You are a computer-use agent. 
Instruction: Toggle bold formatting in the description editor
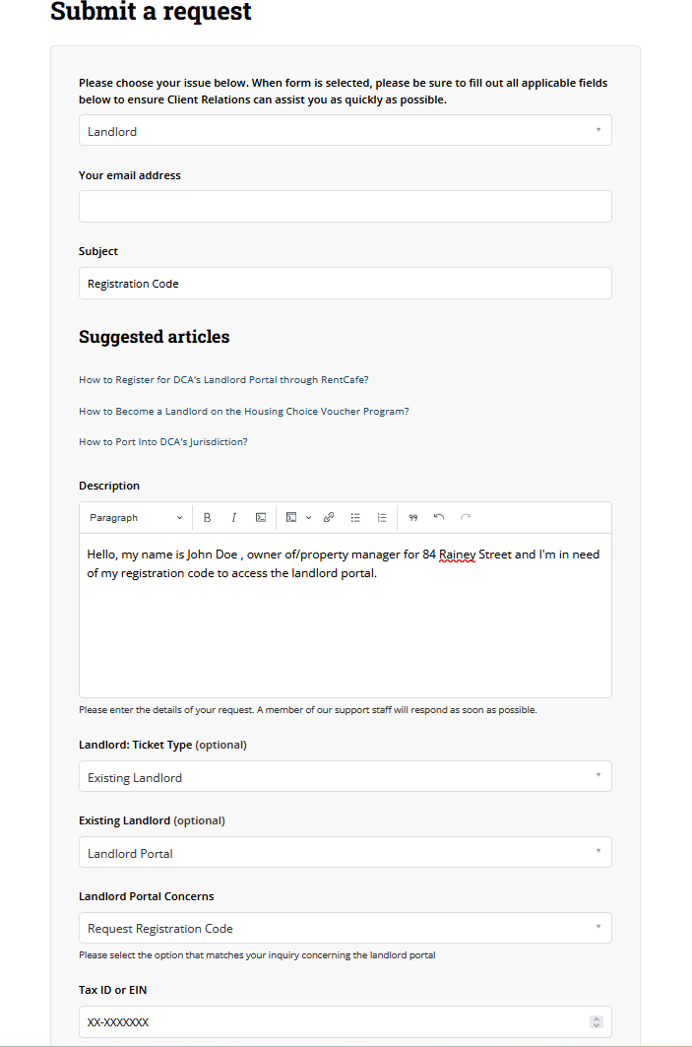pos(208,518)
